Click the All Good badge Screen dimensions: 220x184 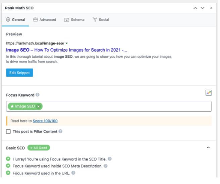(x=39, y=148)
